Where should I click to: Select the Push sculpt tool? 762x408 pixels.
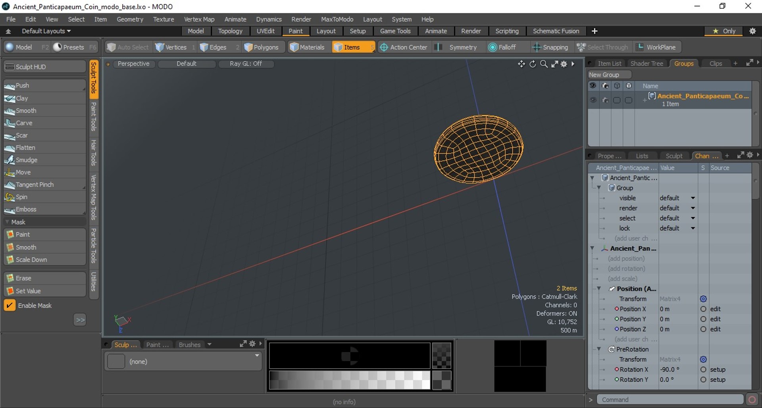[x=44, y=85]
